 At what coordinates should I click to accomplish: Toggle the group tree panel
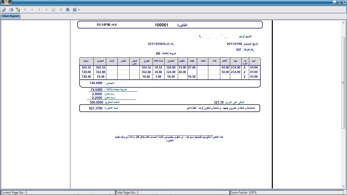point(18,10)
